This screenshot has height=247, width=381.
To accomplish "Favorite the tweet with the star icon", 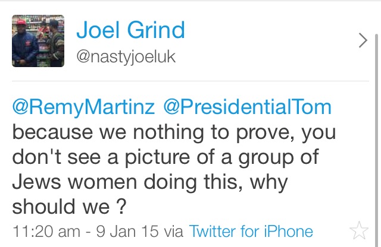I will click(x=359, y=230).
